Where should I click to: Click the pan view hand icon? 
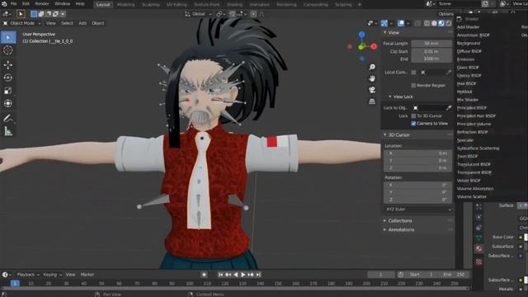[x=372, y=78]
